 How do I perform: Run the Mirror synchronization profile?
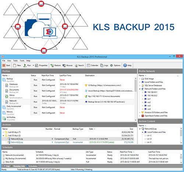coord(35,96)
